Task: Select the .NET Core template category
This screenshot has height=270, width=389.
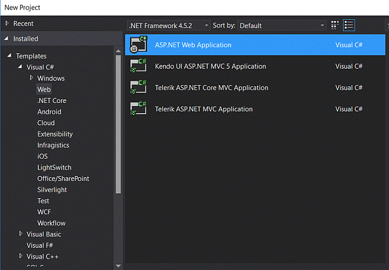Action: coord(51,101)
